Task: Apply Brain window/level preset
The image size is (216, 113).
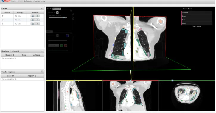Action: pos(197,20)
